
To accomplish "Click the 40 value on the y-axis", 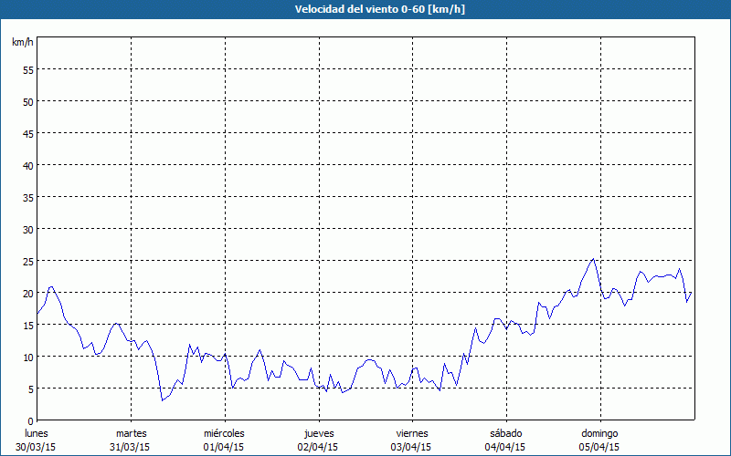I will (x=27, y=165).
